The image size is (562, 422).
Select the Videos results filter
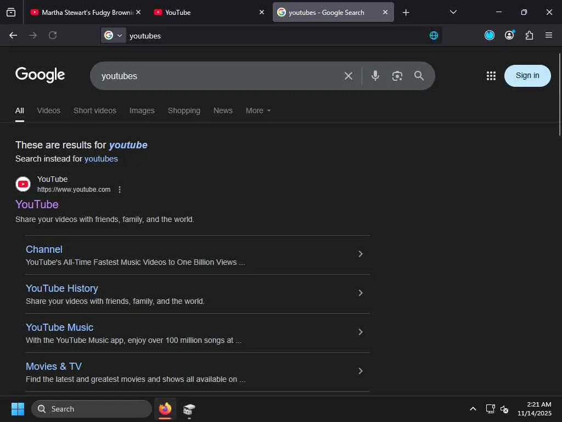coord(49,110)
